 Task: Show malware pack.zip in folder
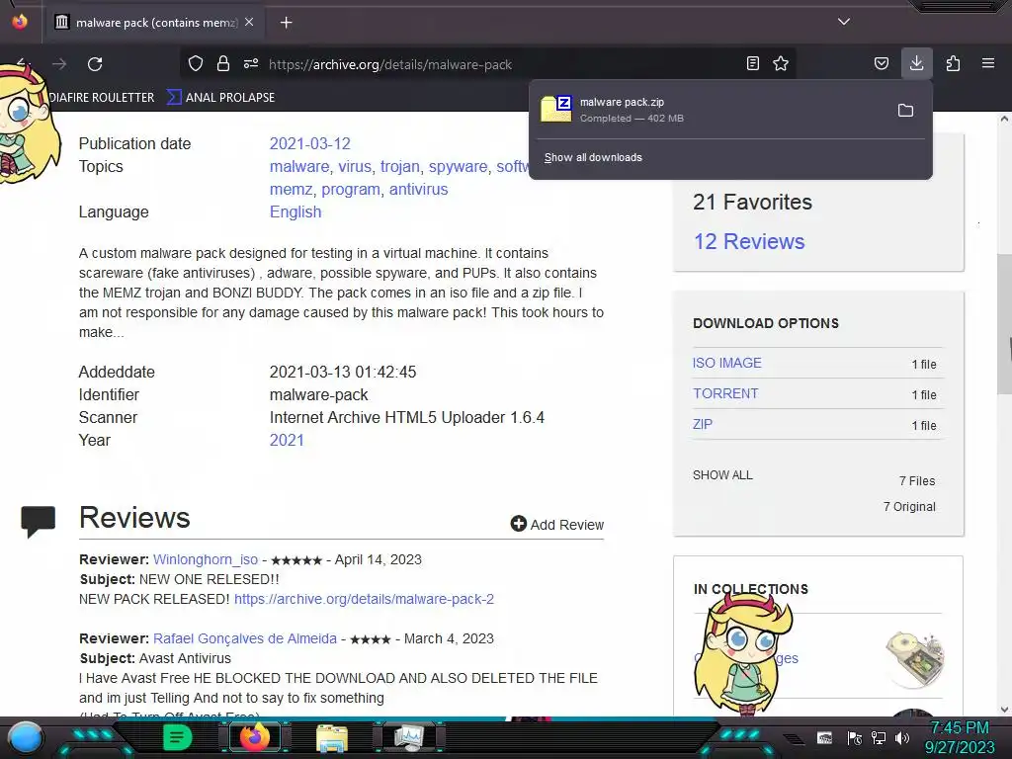[x=905, y=111]
